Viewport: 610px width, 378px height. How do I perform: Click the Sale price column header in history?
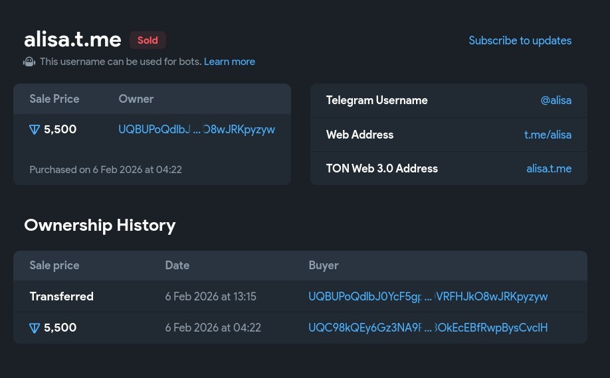click(x=54, y=265)
